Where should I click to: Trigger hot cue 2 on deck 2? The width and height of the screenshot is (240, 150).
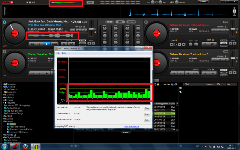[x=220, y=30]
